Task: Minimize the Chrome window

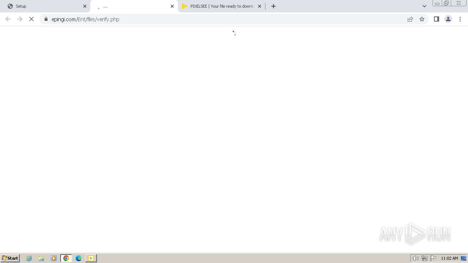Action: click(x=437, y=3)
